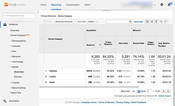Image resolution: width=175 pixels, height=106 pixels.
Task: Open help for Sessions column
Action: click(97, 45)
